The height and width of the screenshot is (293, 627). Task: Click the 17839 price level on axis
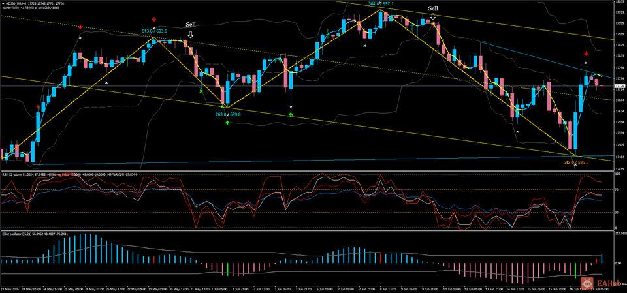pos(620,57)
